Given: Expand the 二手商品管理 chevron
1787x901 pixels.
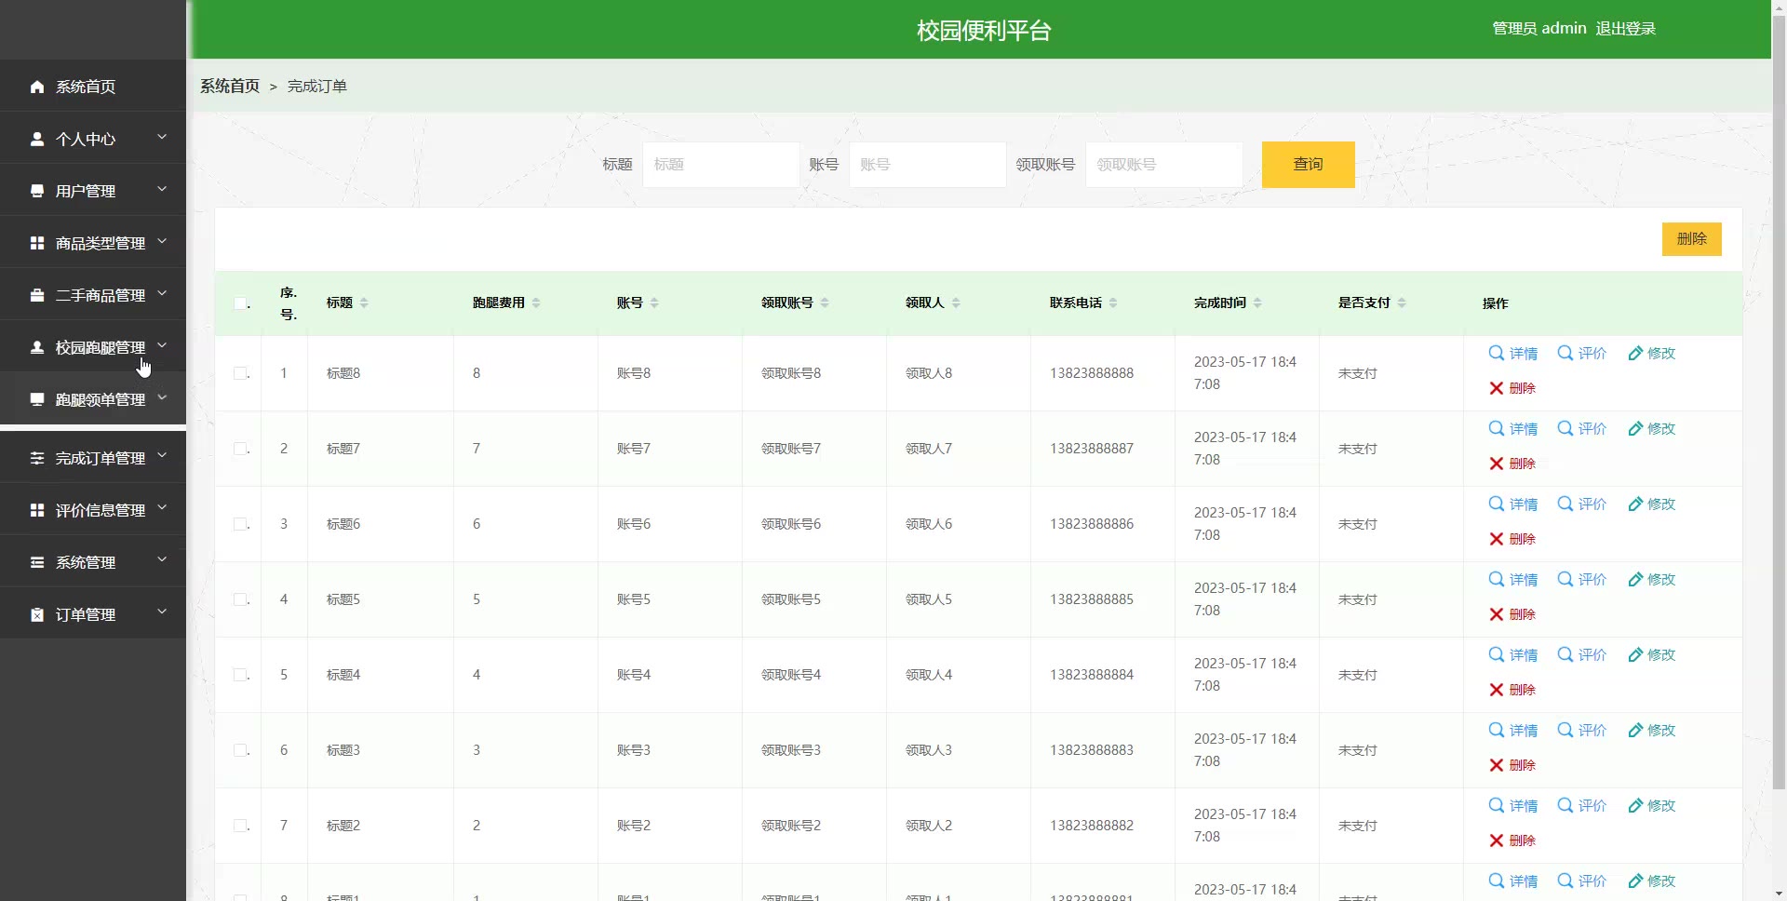Looking at the screenshot, I should click(162, 293).
